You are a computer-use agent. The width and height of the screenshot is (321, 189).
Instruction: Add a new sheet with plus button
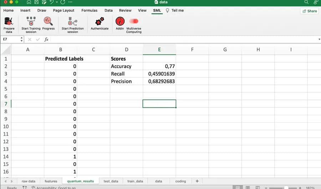[x=197, y=181]
